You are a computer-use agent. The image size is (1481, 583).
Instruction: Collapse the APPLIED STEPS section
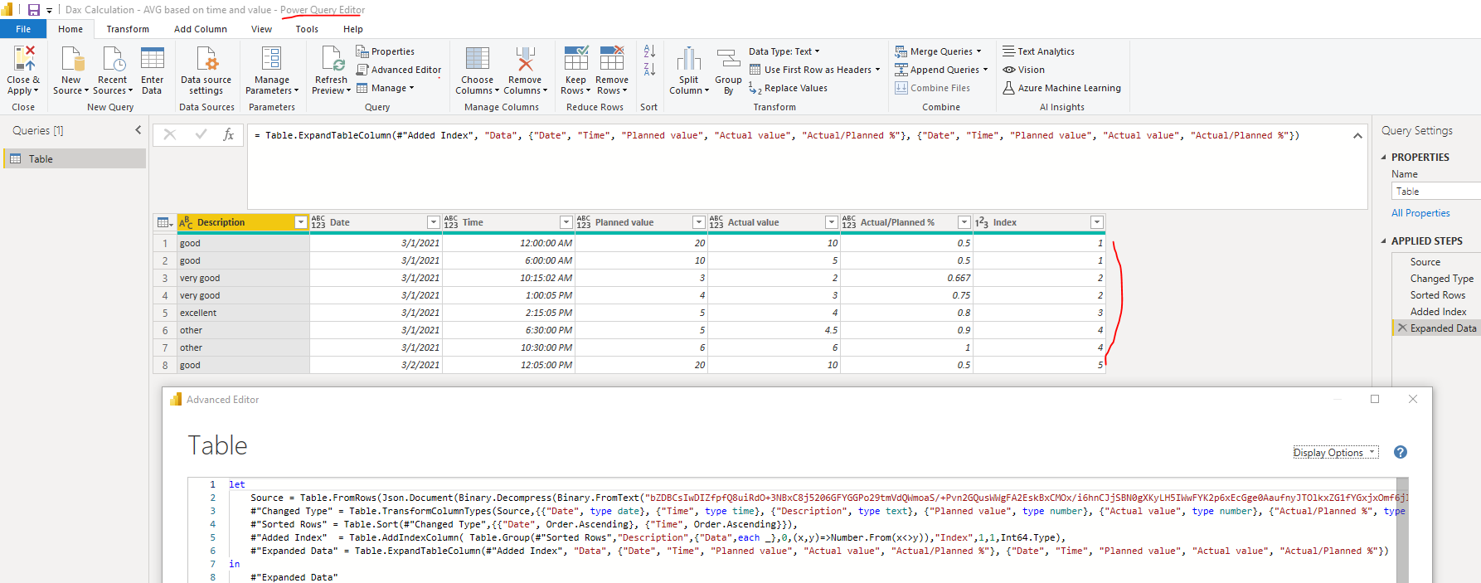[1383, 240]
